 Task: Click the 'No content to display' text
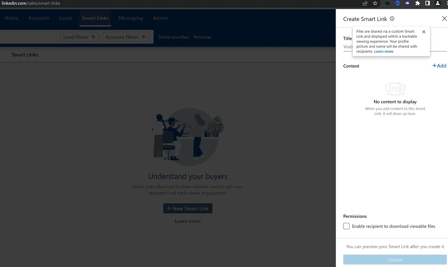[x=395, y=102]
